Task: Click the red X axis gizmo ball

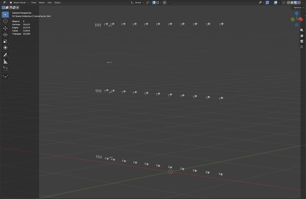Action: pos(301,19)
